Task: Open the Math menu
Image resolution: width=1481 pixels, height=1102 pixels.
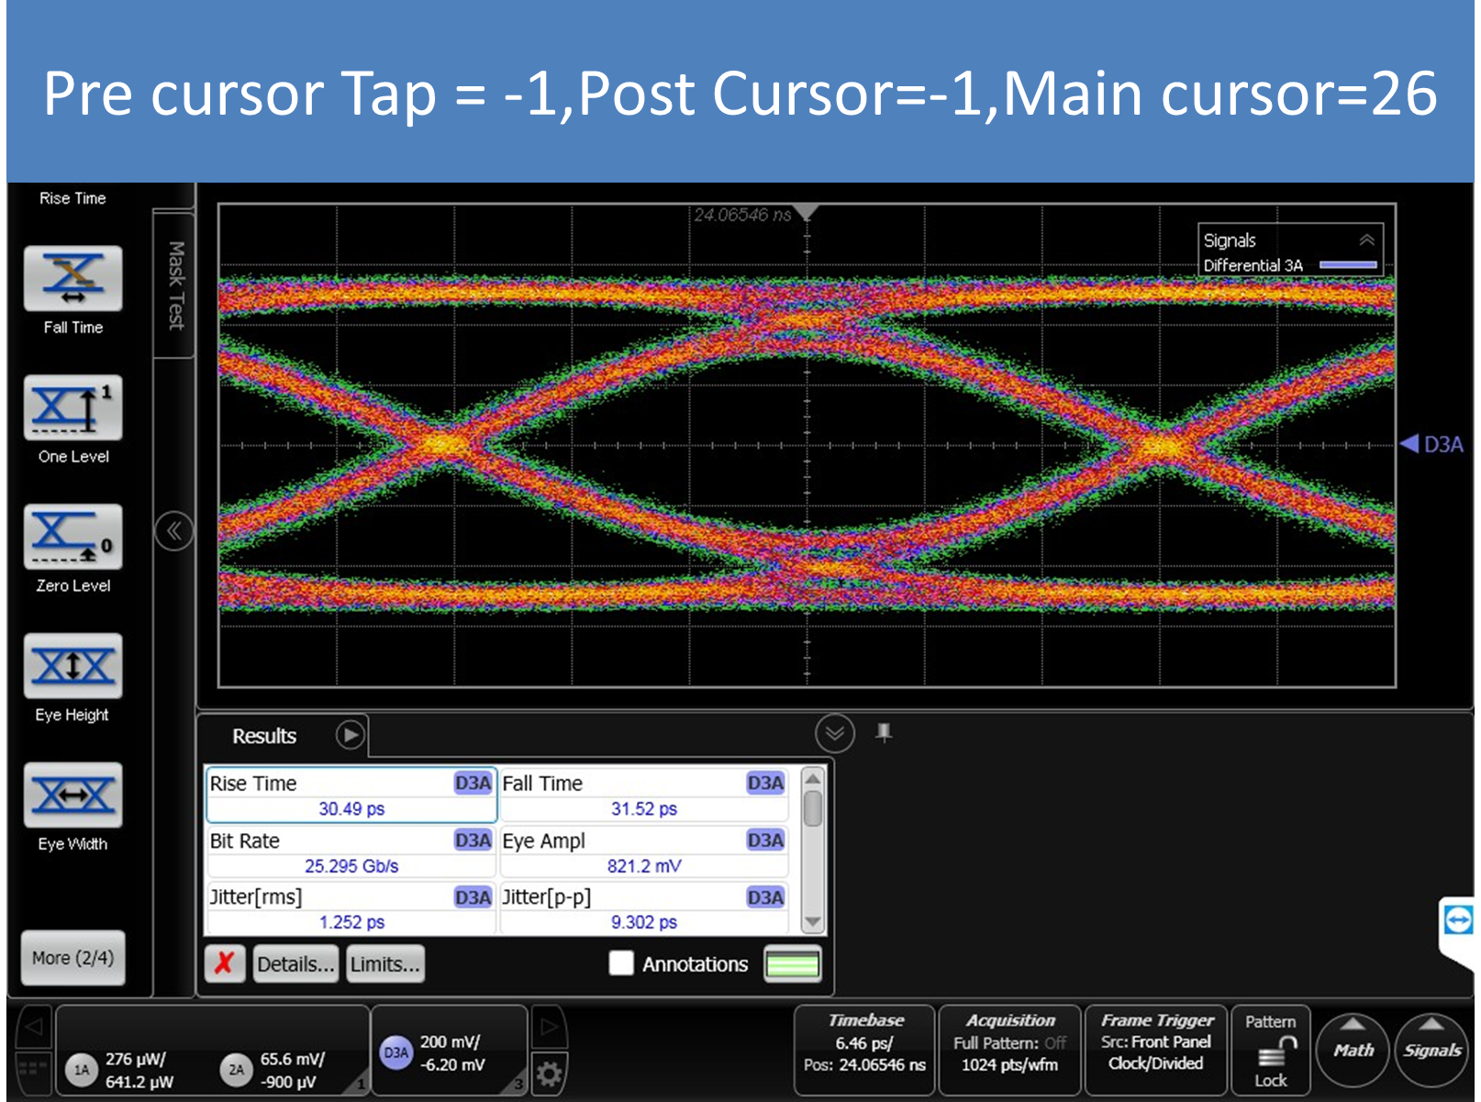Action: 1353,1051
